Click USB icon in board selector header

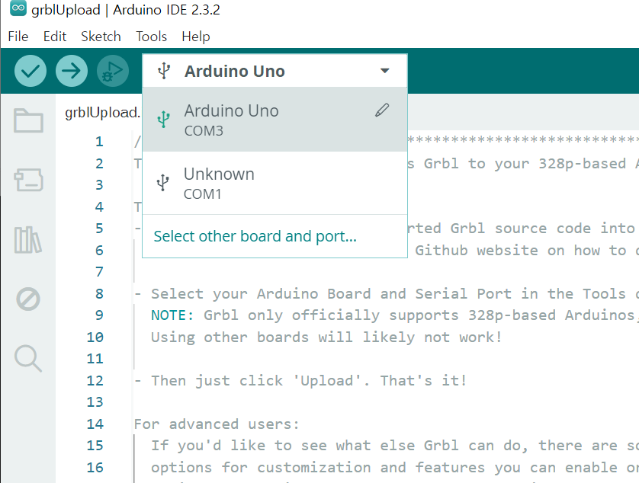[164, 71]
